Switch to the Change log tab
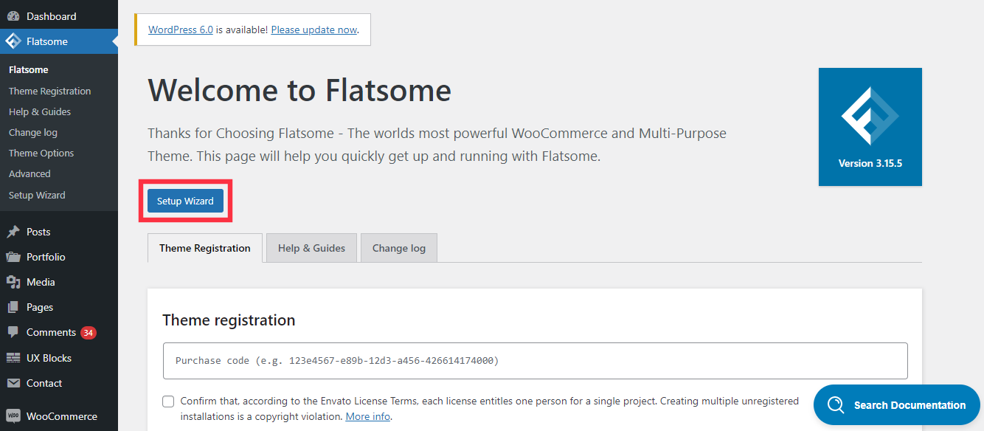The image size is (984, 431). pyautogui.click(x=399, y=248)
